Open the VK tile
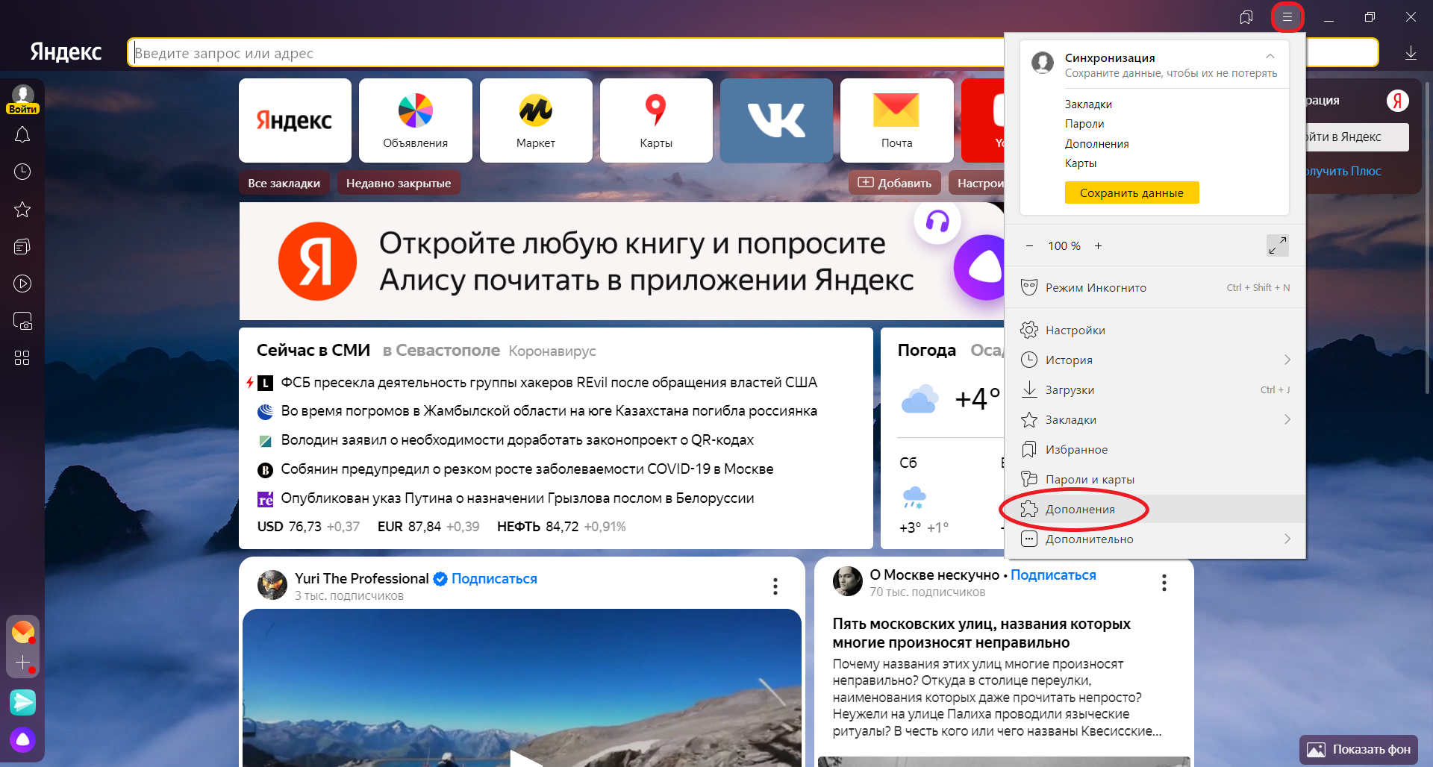Viewport: 1433px width, 767px height. click(776, 120)
